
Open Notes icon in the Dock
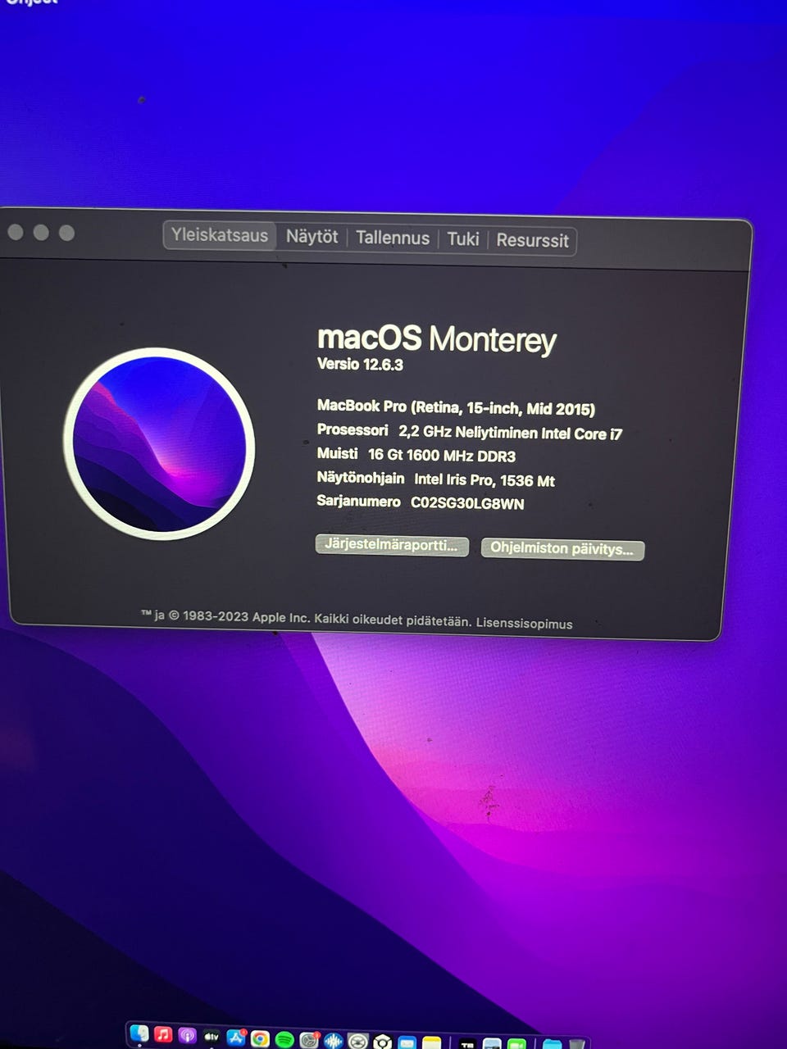pos(432,1042)
